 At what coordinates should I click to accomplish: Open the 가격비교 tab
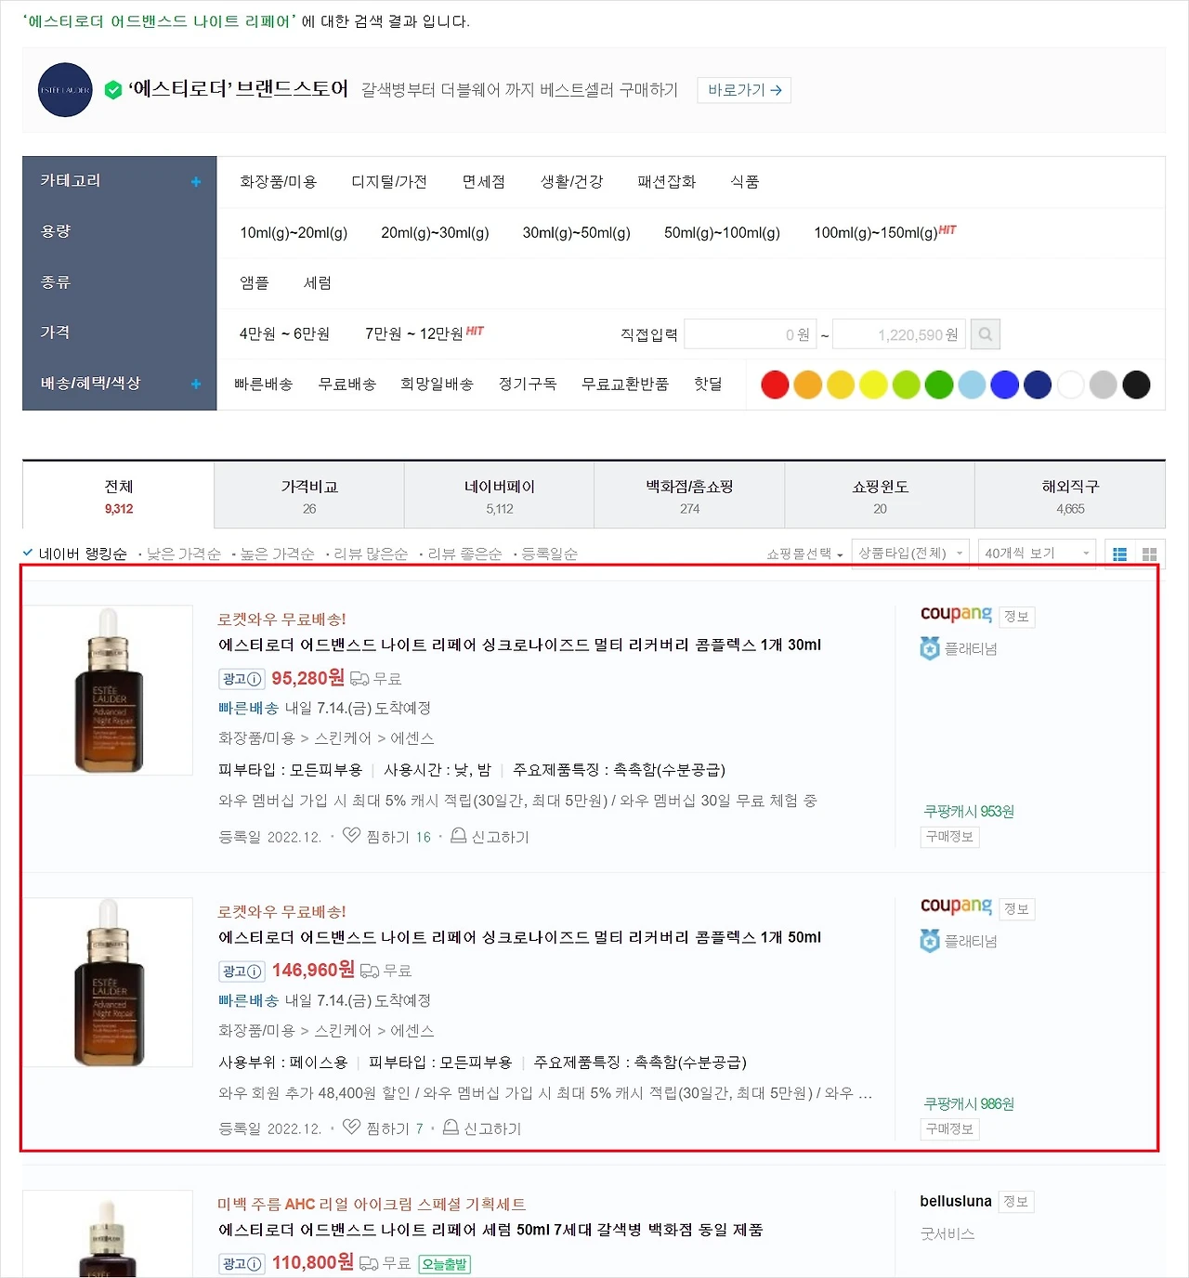pos(309,495)
